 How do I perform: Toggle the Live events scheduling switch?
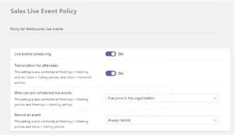pyautogui.click(x=111, y=54)
